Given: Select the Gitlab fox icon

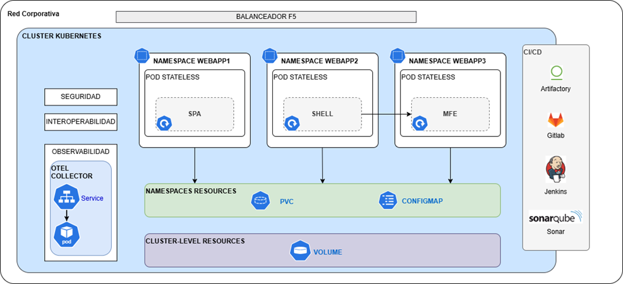Looking at the screenshot, I should pyautogui.click(x=556, y=120).
